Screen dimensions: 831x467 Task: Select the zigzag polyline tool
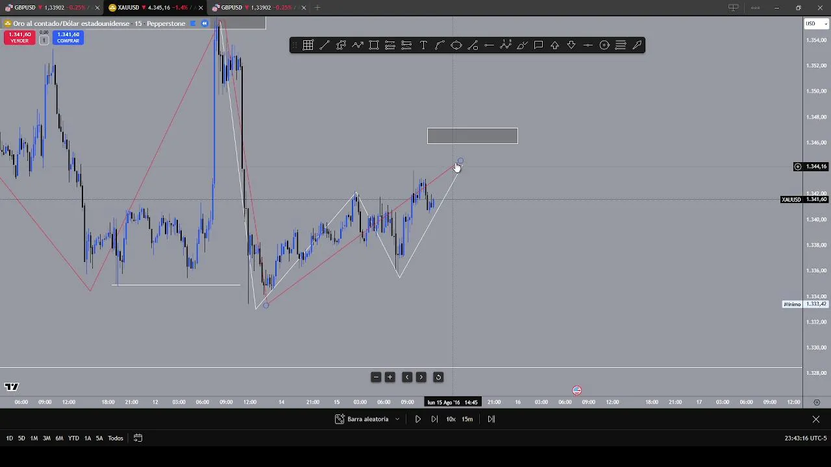pyautogui.click(x=358, y=45)
